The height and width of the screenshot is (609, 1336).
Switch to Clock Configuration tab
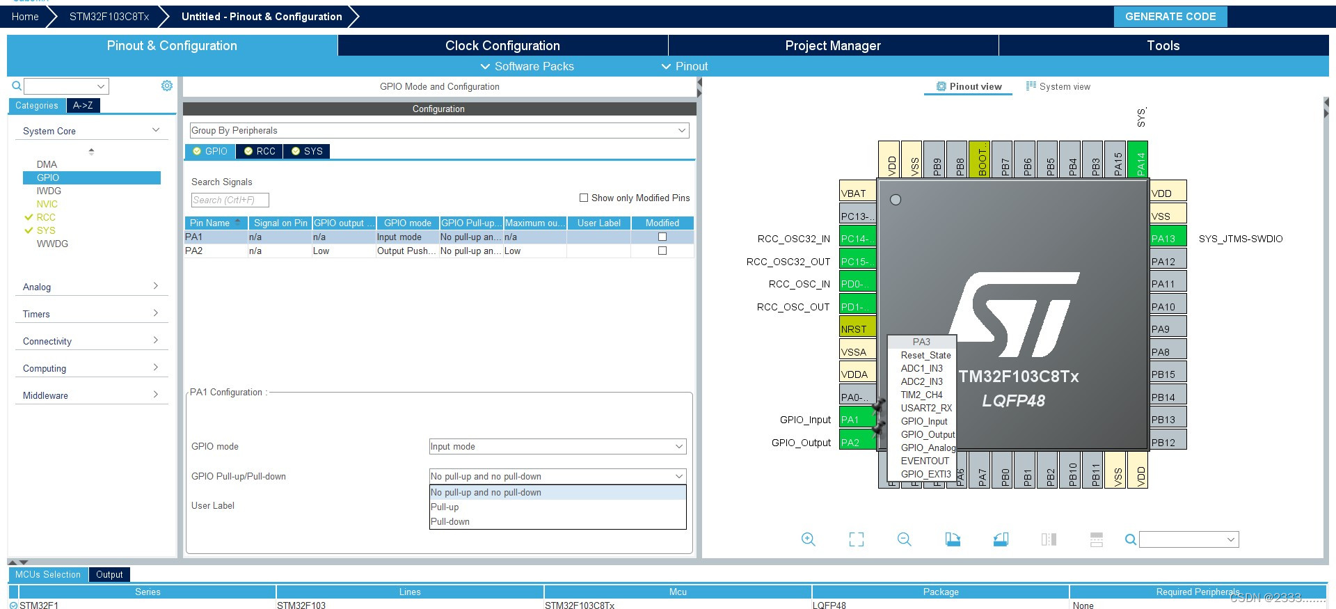coord(502,45)
